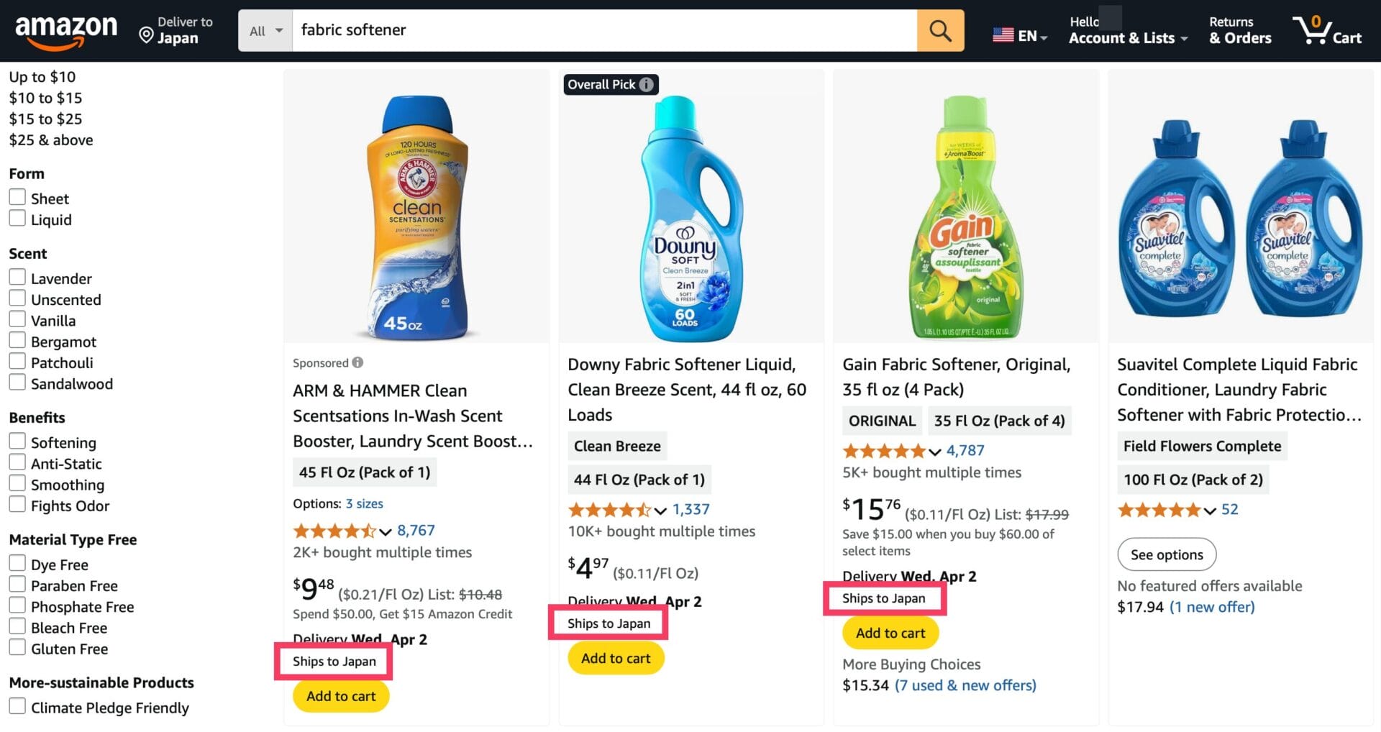The height and width of the screenshot is (732, 1381).
Task: Check the Lavender scent checkbox
Action: click(17, 278)
